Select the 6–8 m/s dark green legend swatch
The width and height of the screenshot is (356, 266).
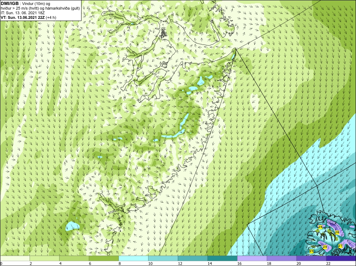(x=104, y=259)
